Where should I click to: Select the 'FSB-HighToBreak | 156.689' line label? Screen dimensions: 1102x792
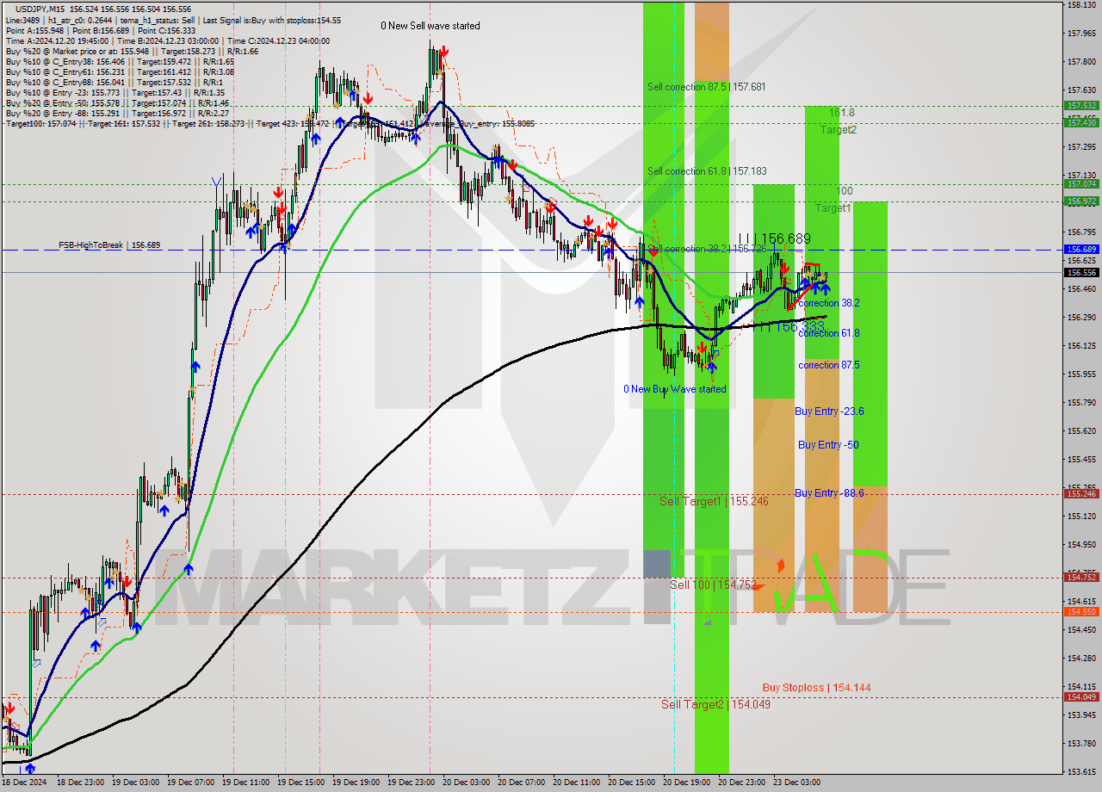click(109, 245)
